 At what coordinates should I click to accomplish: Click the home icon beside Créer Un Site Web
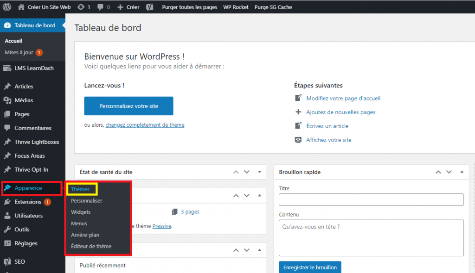click(x=21, y=6)
